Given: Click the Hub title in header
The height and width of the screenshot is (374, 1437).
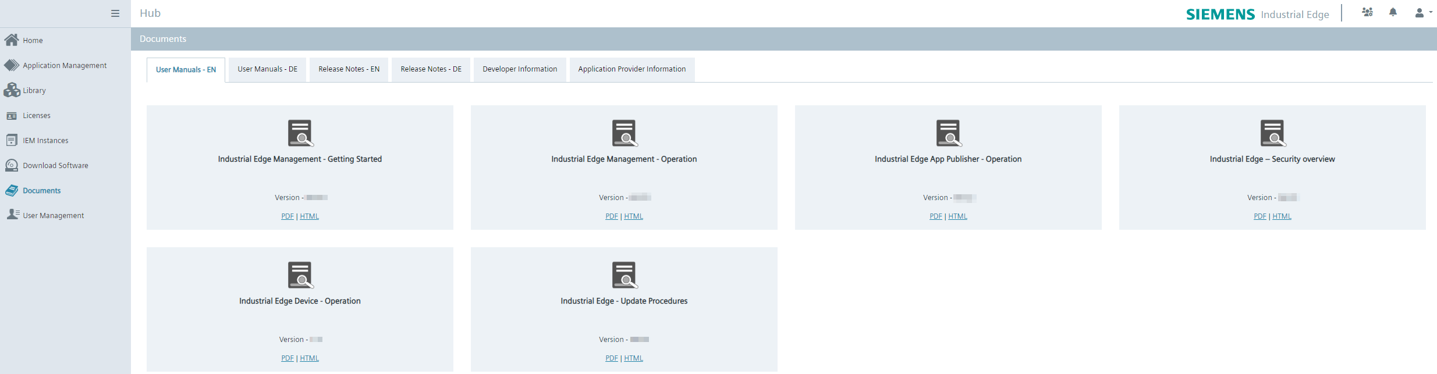Looking at the screenshot, I should coord(150,13).
